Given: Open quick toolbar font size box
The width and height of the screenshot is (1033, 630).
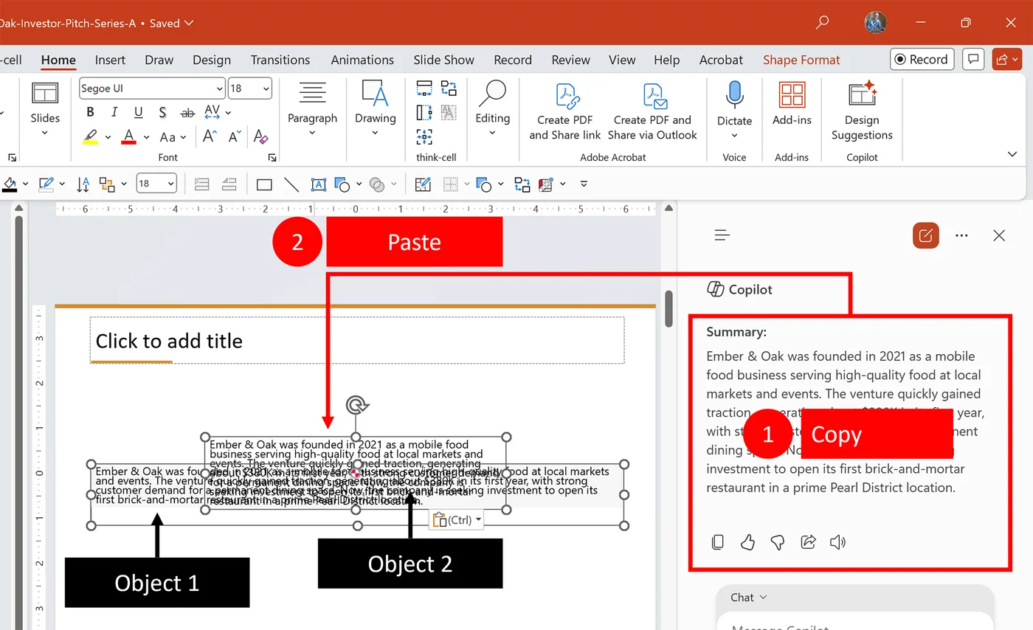Looking at the screenshot, I should [x=156, y=184].
